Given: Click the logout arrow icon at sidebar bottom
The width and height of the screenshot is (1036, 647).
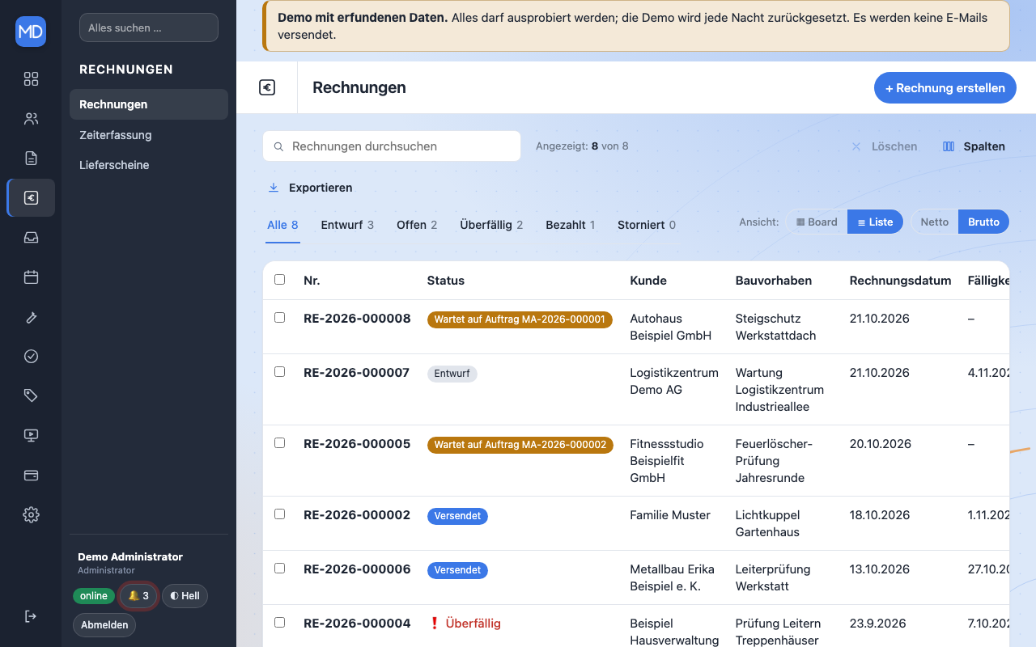Looking at the screenshot, I should point(31,616).
